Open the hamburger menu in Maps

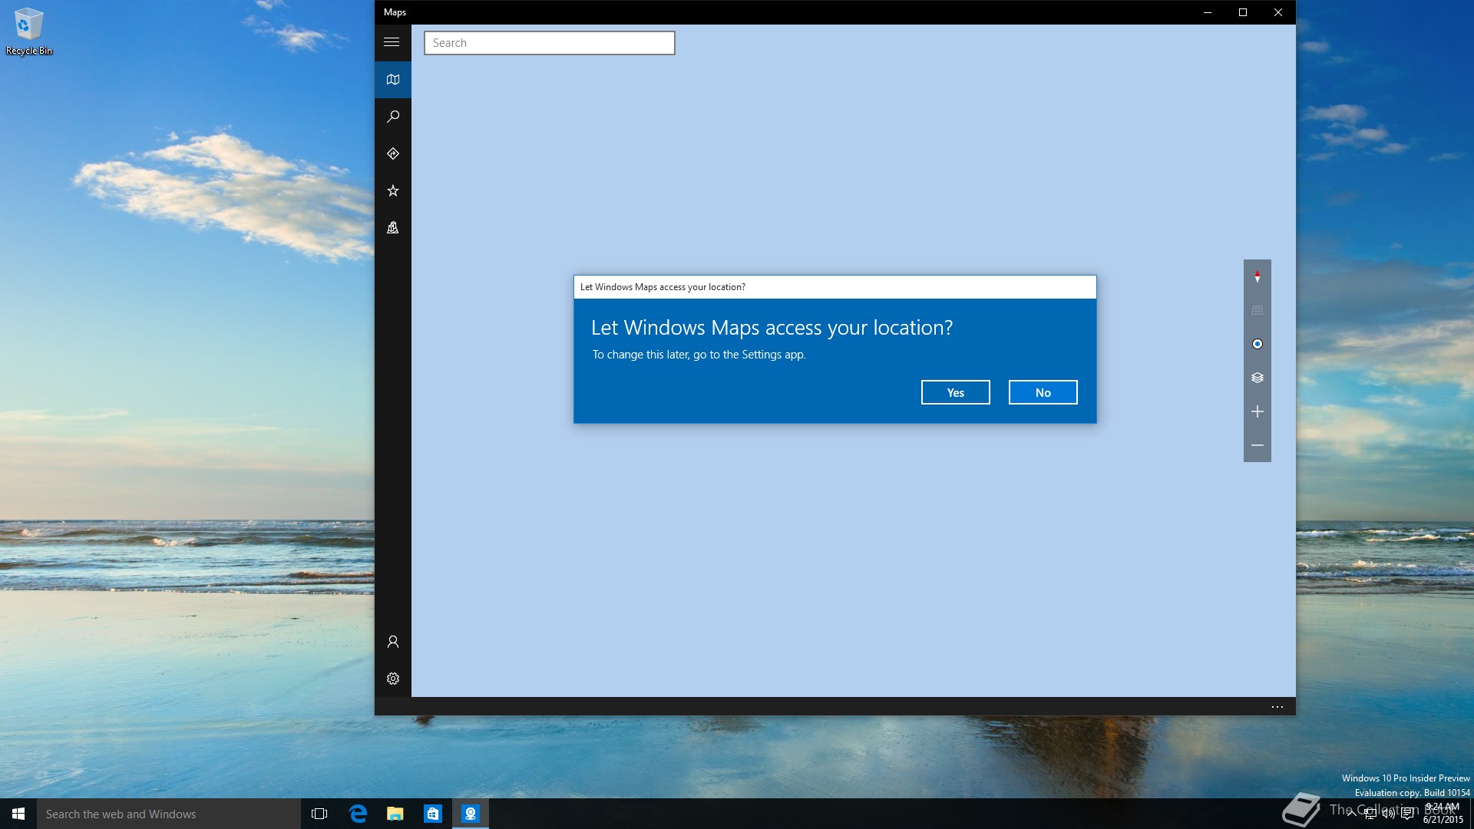tap(392, 42)
